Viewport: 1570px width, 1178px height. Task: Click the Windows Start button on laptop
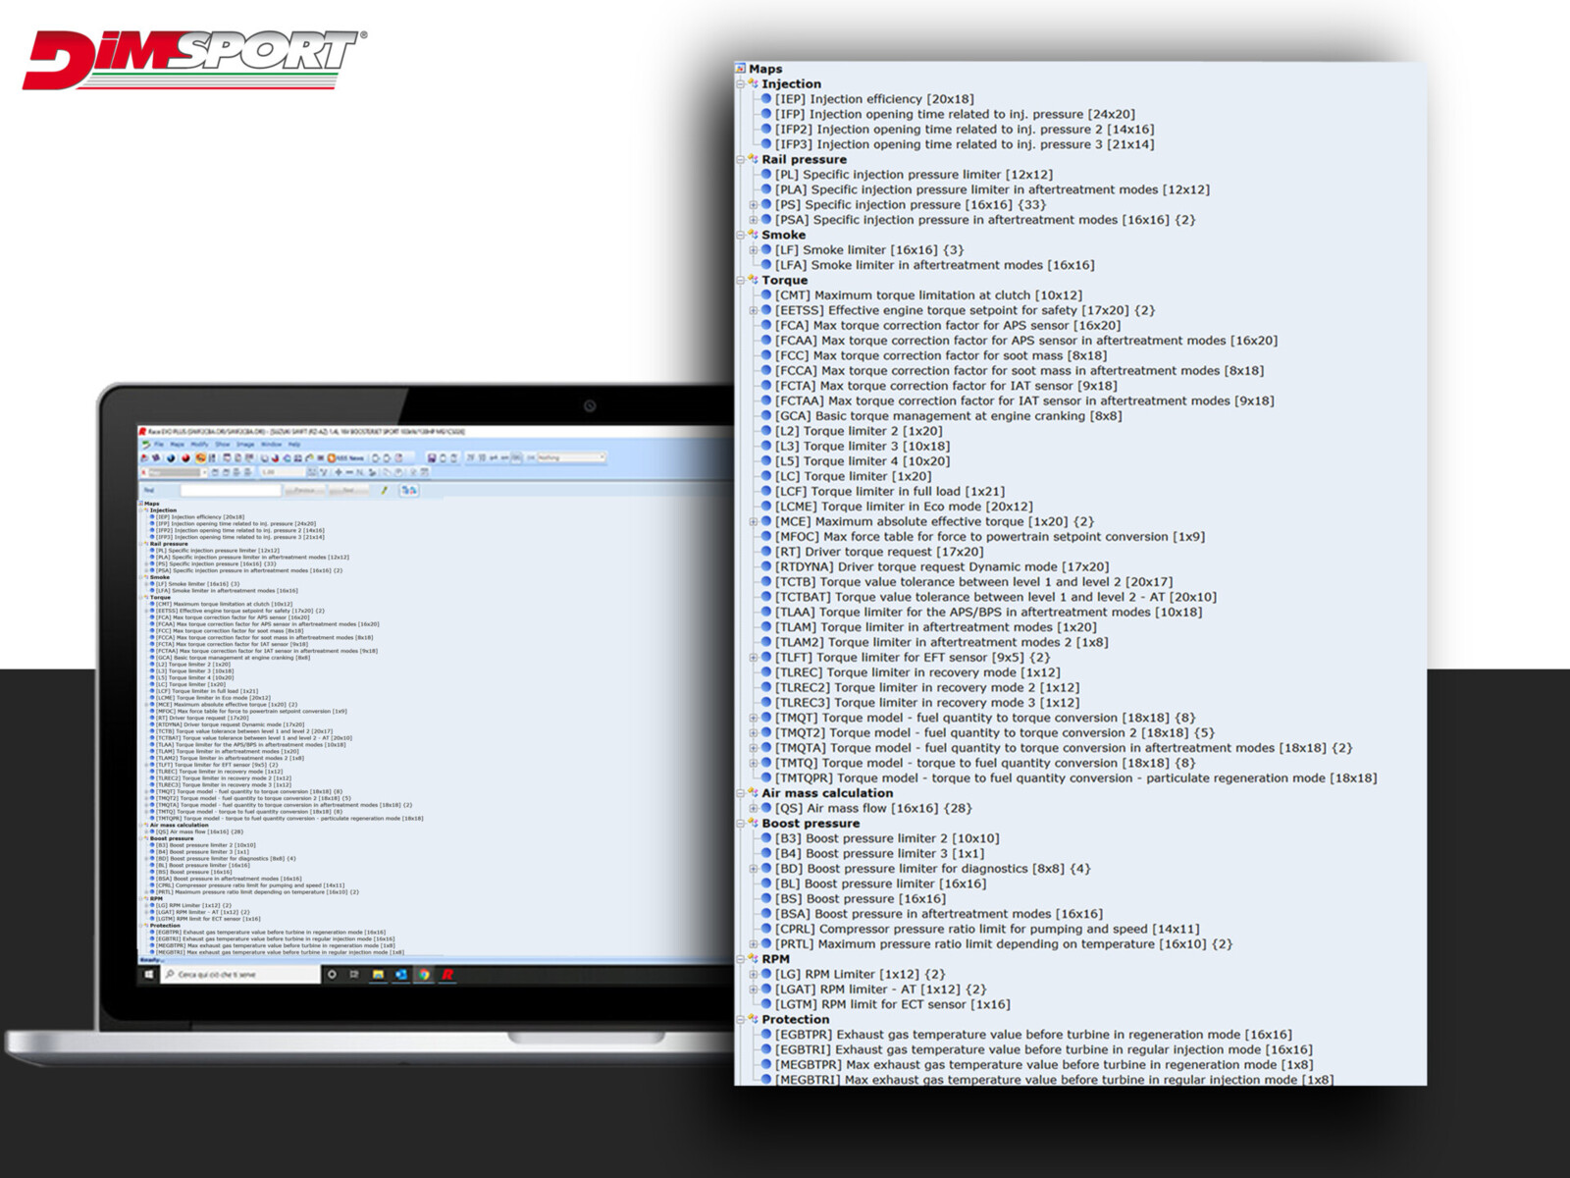[149, 975]
